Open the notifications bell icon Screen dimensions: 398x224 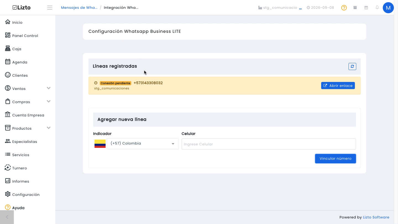[377, 7]
